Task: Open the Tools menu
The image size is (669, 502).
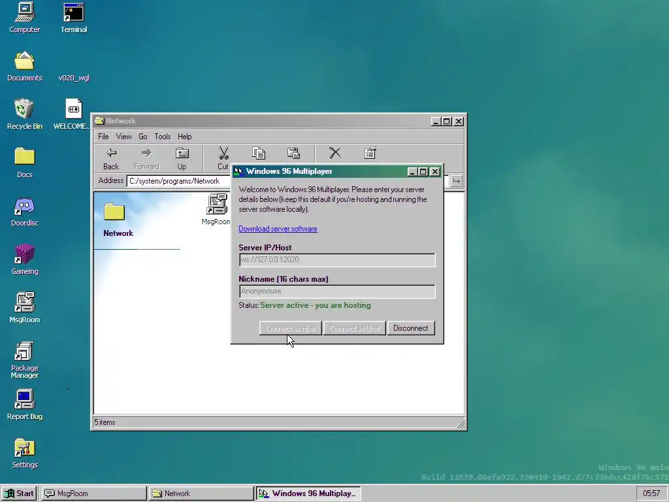Action: coord(163,137)
